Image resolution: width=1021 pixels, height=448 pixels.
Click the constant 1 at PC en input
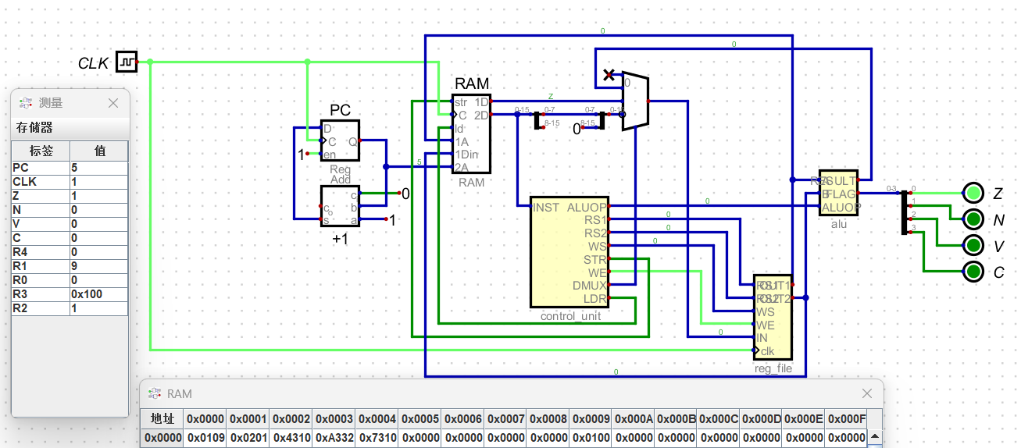[x=301, y=155]
